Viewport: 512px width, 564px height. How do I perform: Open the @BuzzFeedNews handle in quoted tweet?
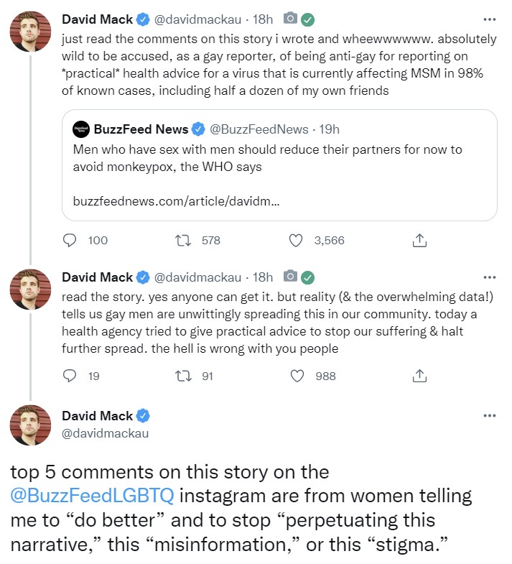click(259, 129)
